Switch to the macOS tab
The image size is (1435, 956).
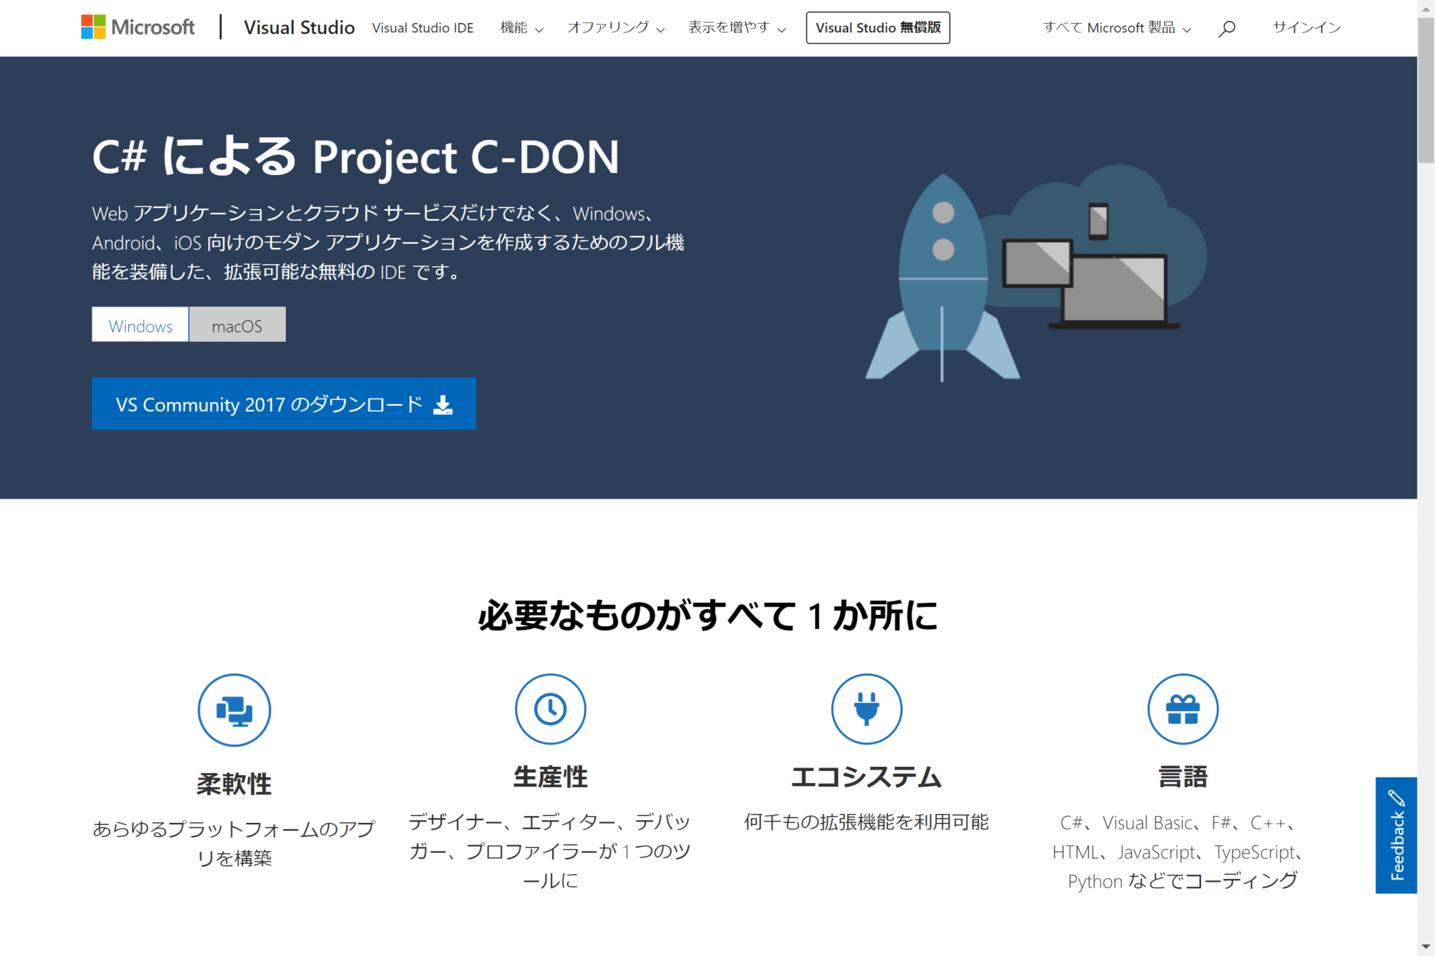(x=237, y=324)
